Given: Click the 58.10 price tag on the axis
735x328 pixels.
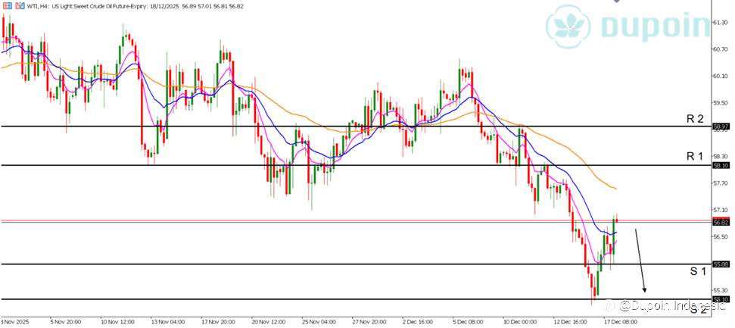Looking at the screenshot, I should coord(720,166).
